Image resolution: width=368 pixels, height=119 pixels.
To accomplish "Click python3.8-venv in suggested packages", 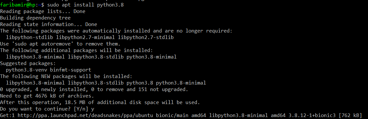I will point(26,70).
